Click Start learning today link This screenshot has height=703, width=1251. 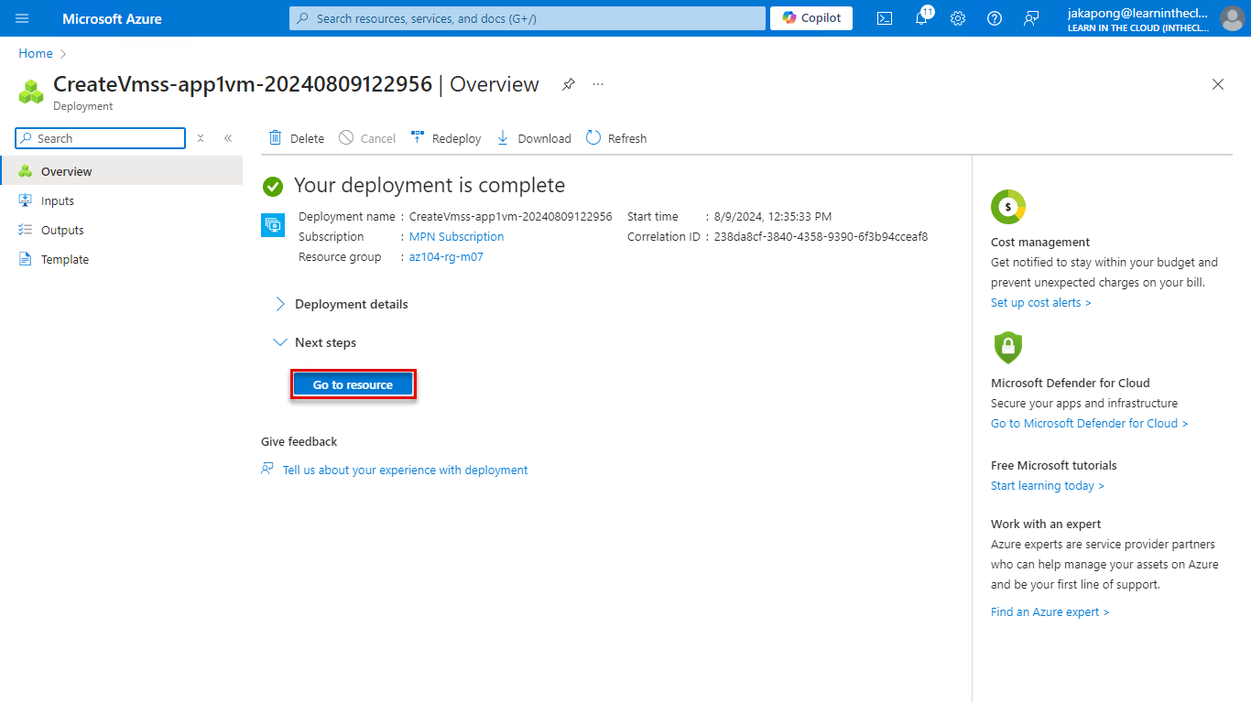pyautogui.click(x=1047, y=486)
